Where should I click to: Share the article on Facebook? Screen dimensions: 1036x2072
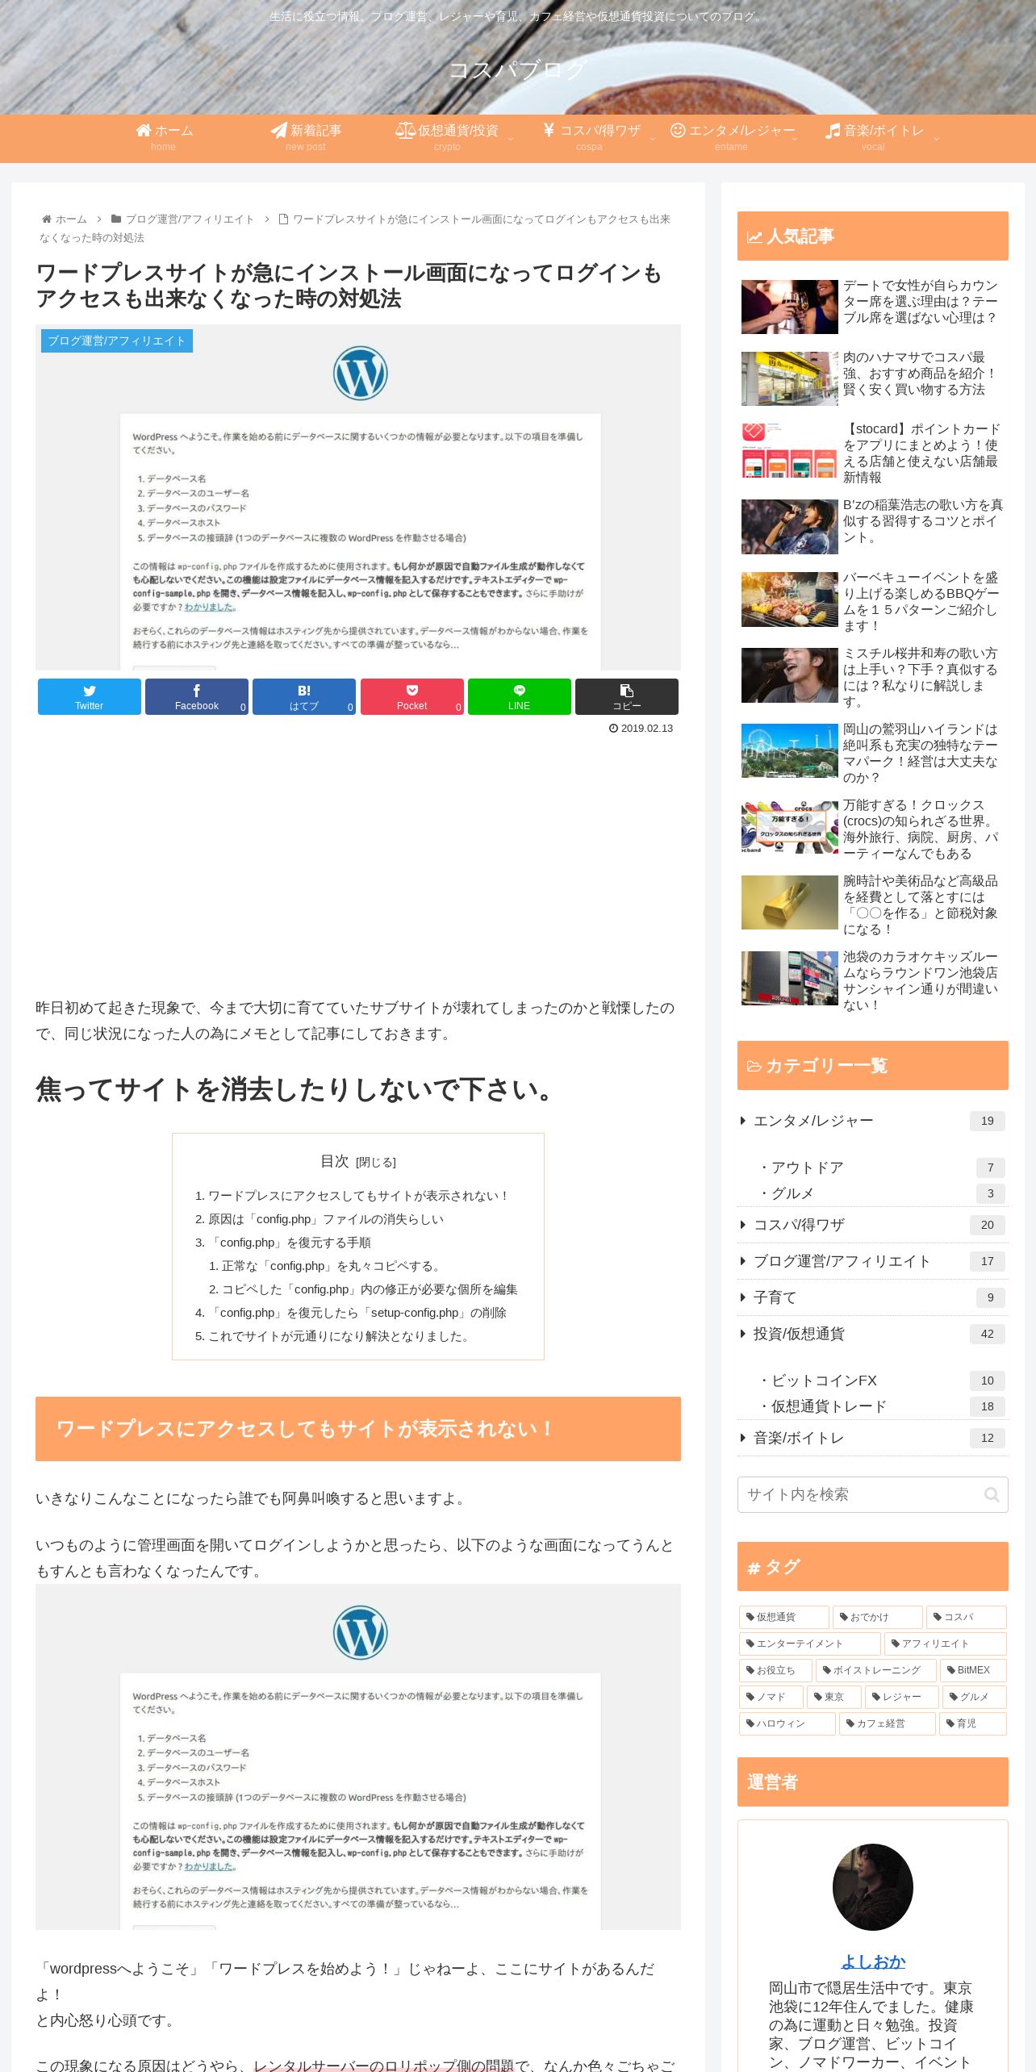(197, 696)
